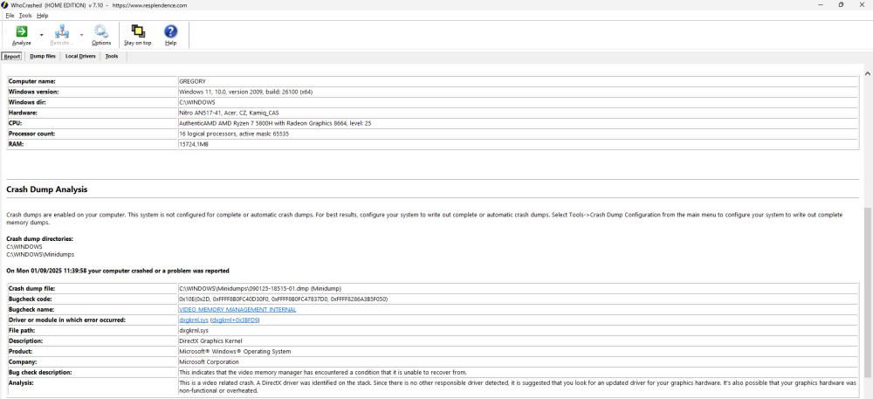Screen dimensions: 873x399
Task: Click the C:\WINDOWS\Minidumps directory line
Action: tap(40, 254)
